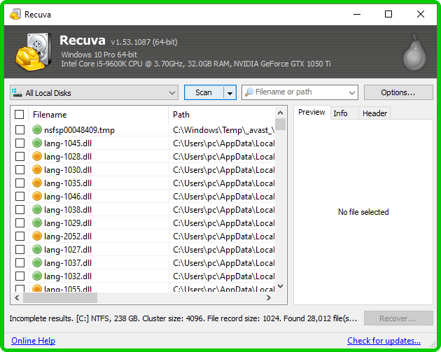This screenshot has height=352, width=441.
Task: Click orange status icon for lang-1046.dll
Action: pyautogui.click(x=37, y=196)
